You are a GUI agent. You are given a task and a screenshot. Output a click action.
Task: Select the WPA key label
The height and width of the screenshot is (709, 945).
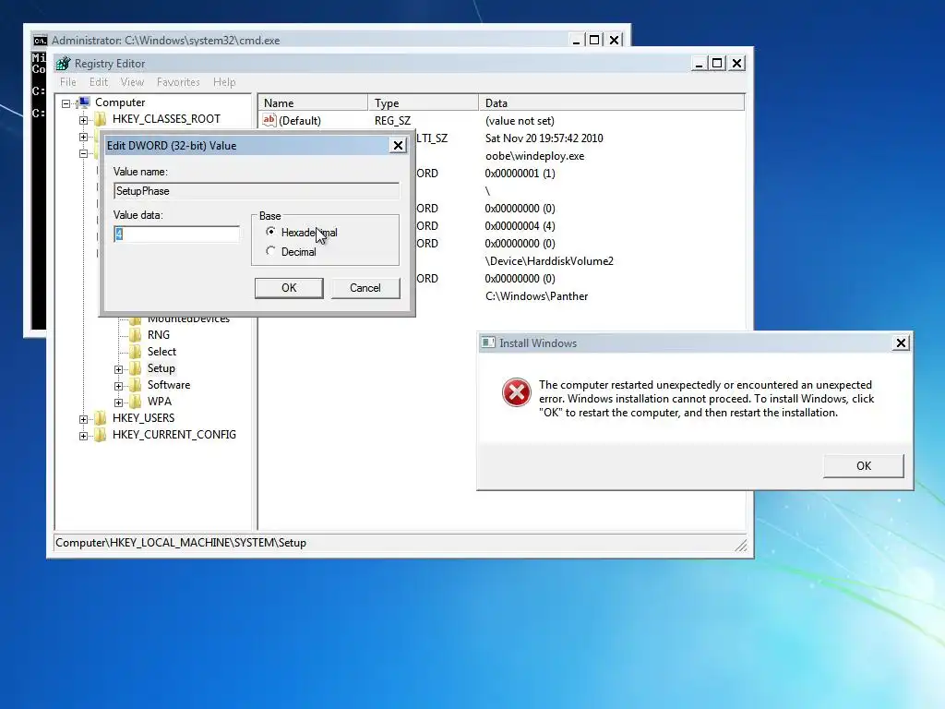159,401
